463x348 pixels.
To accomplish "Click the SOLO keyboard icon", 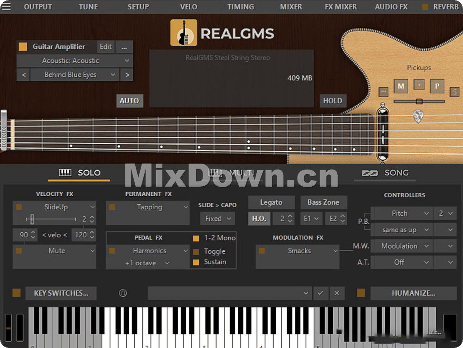I will pyautogui.click(x=65, y=173).
